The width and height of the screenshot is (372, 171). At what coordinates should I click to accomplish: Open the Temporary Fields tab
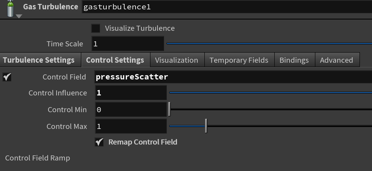pos(239,60)
